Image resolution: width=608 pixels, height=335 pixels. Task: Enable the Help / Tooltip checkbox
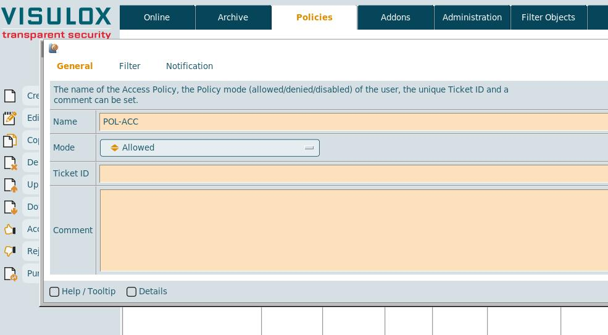(54, 292)
